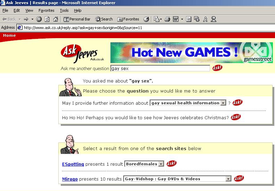Expand the further information topic dropdown
Image resolution: width=275 pixels, height=191 pixels.
coord(222,103)
